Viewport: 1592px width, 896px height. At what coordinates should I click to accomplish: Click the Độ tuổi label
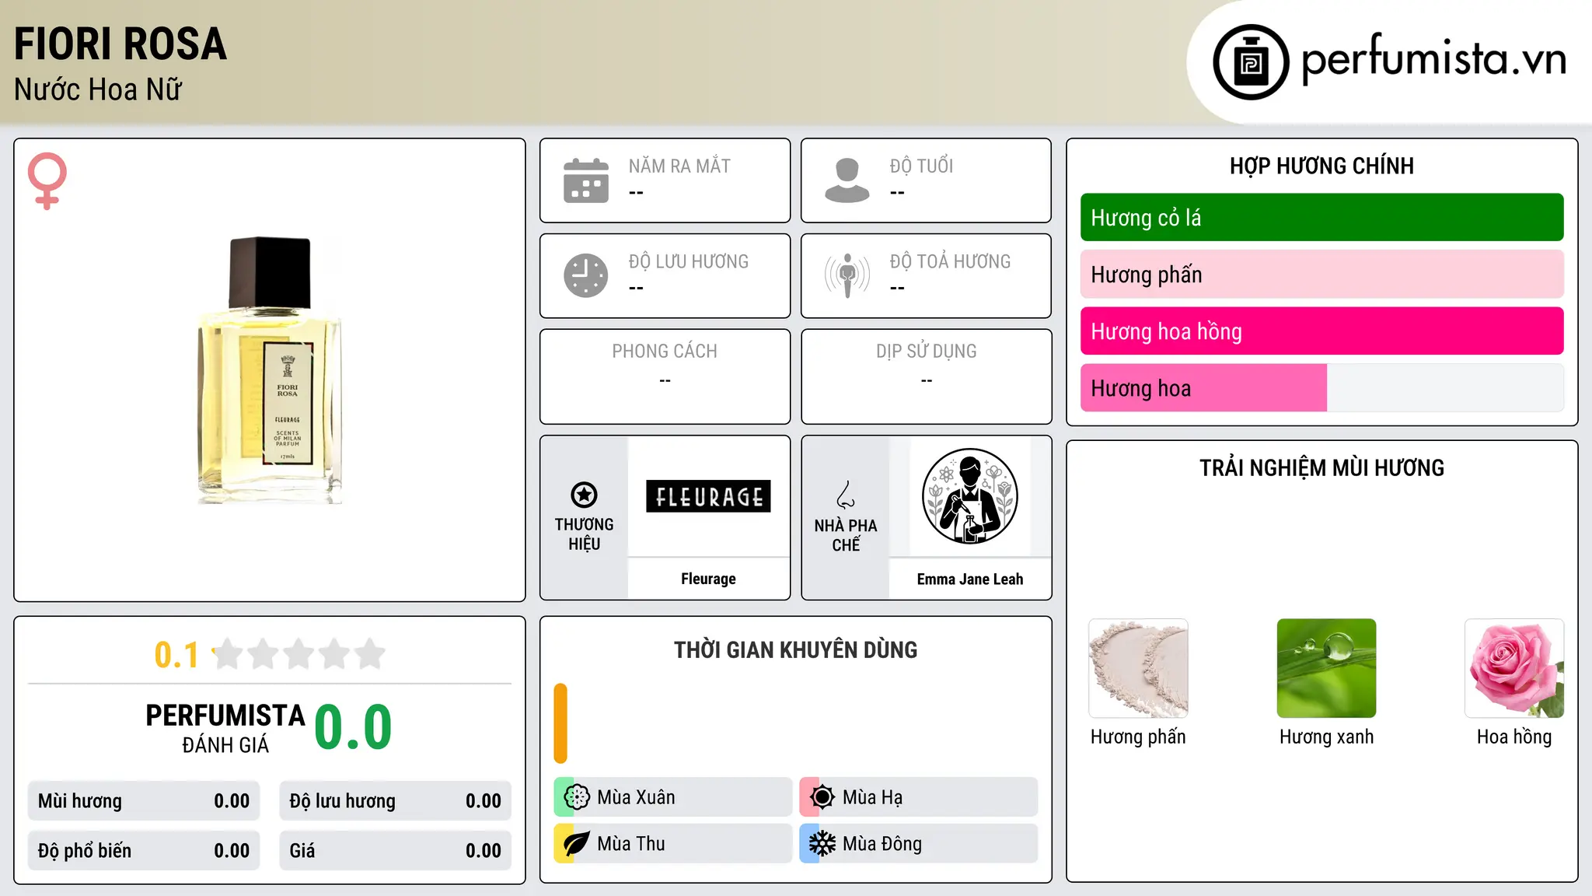pos(921,166)
